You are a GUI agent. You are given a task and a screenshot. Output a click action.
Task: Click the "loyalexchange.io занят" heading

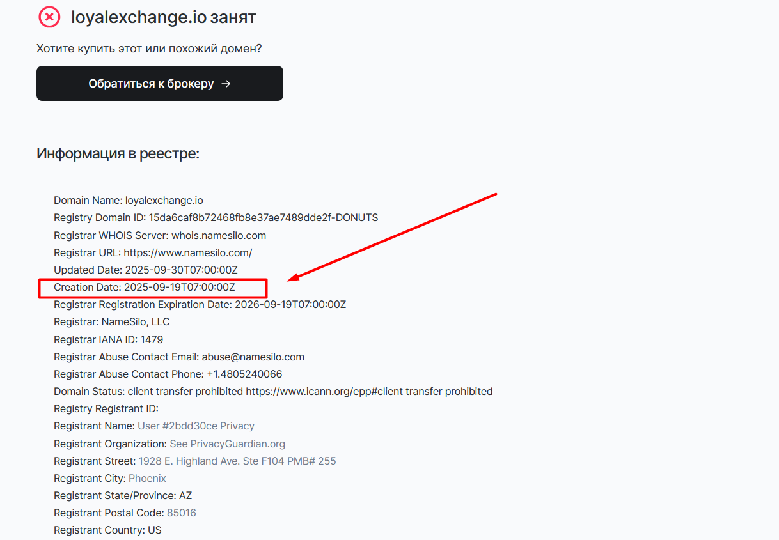click(163, 17)
